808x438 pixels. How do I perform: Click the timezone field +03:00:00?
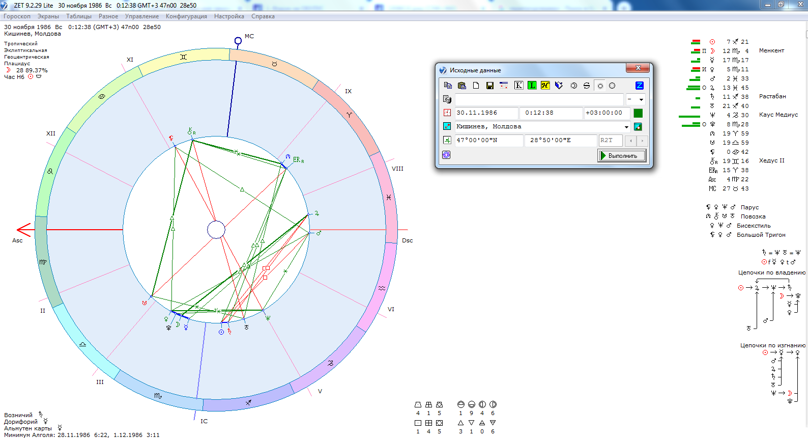(607, 113)
